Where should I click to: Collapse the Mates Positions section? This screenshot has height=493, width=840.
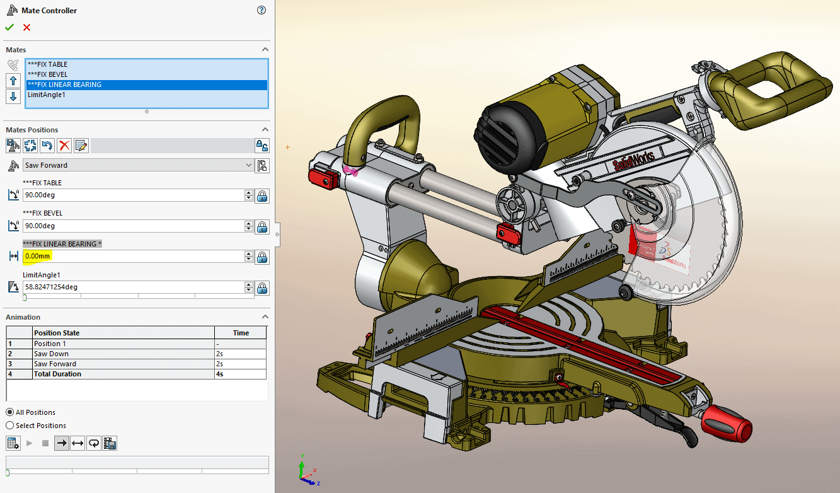(x=265, y=130)
